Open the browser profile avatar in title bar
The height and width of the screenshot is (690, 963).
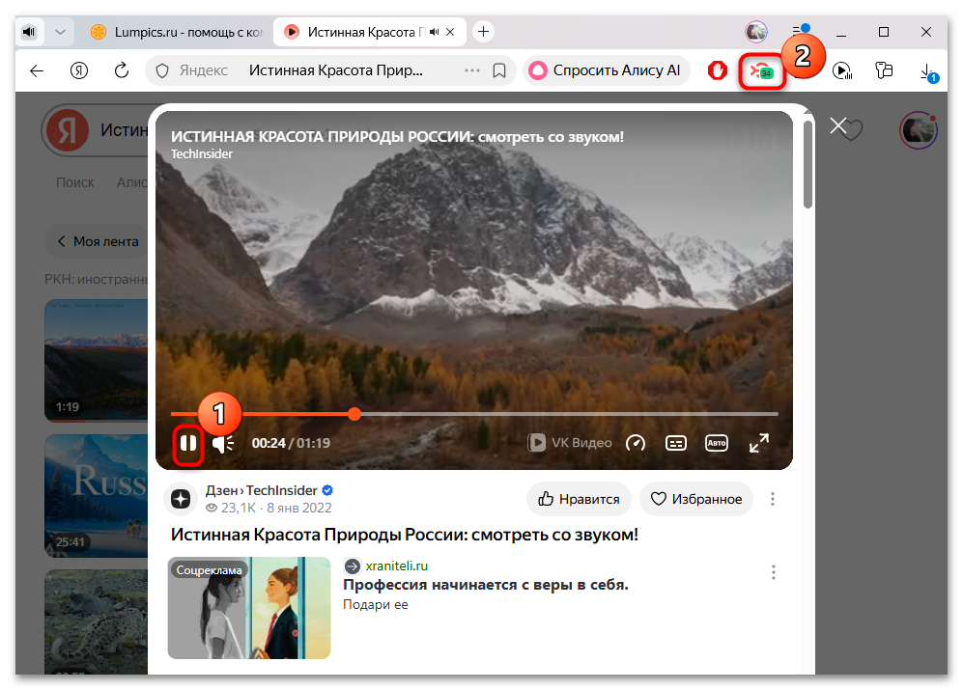pyautogui.click(x=756, y=31)
